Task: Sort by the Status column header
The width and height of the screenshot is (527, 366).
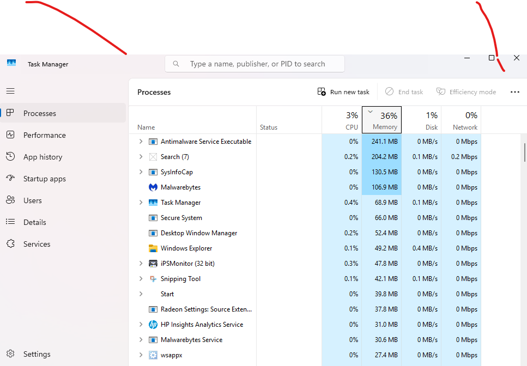Action: (x=289, y=120)
